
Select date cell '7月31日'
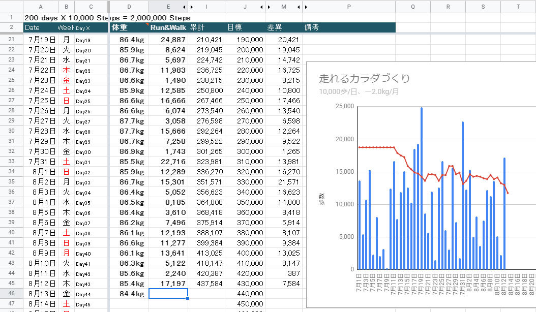click(41, 162)
